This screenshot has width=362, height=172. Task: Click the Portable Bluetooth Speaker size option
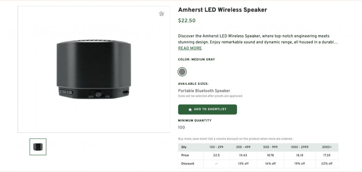[x=204, y=91]
